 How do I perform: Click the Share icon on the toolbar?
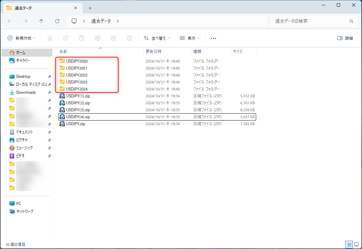(113, 38)
